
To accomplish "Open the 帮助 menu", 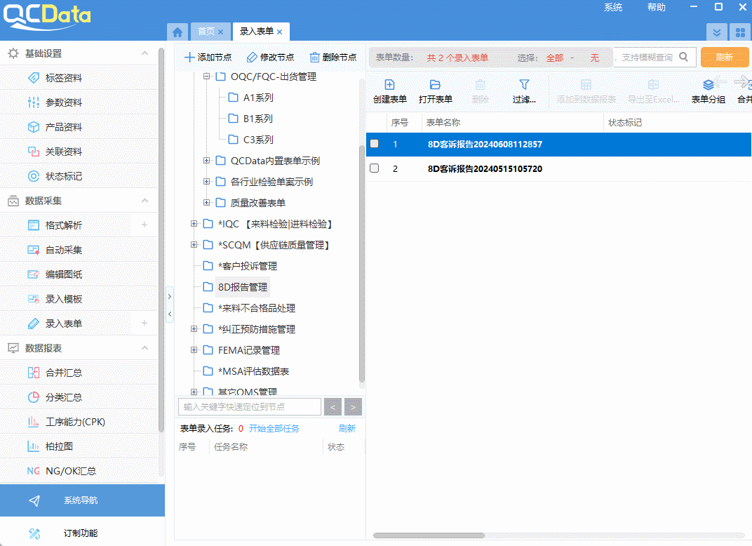I will 656,7.
